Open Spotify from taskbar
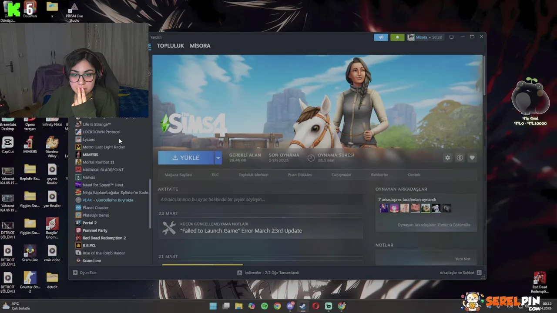The width and height of the screenshot is (557, 313). (x=265, y=306)
